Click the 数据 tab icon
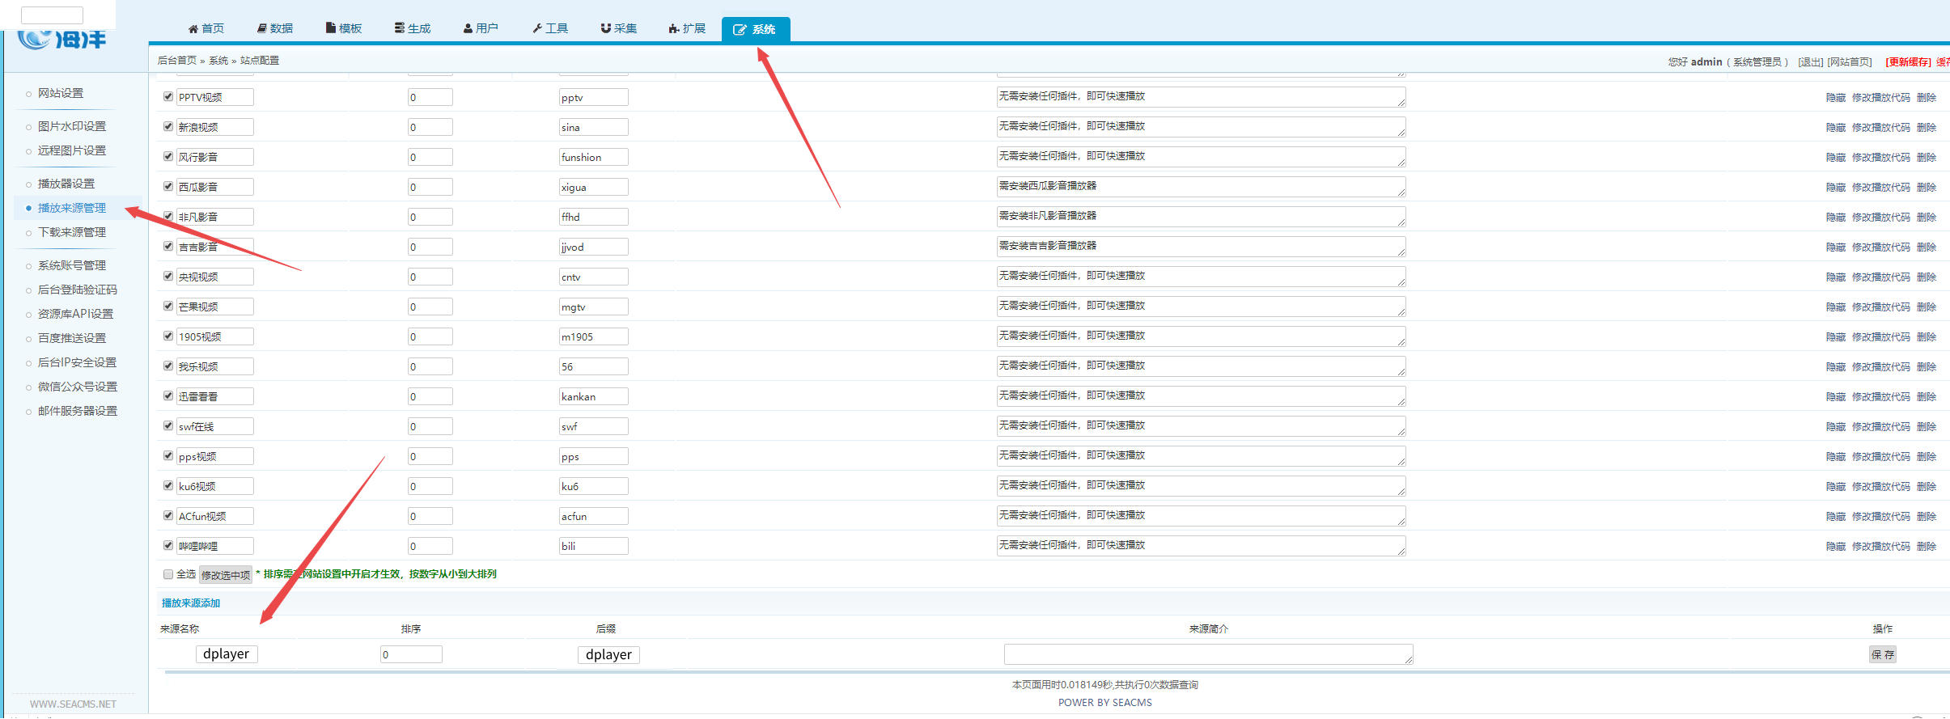This screenshot has width=1950, height=719. pos(262,29)
